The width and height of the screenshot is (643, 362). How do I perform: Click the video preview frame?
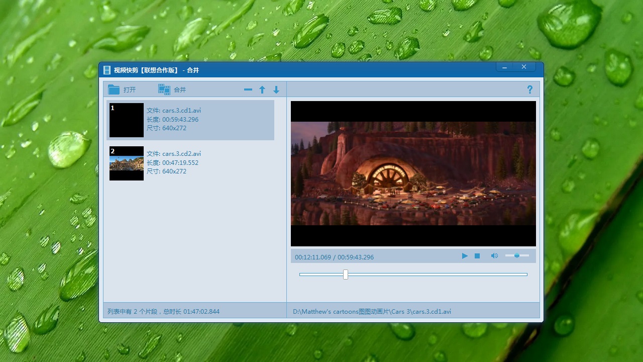(x=413, y=173)
